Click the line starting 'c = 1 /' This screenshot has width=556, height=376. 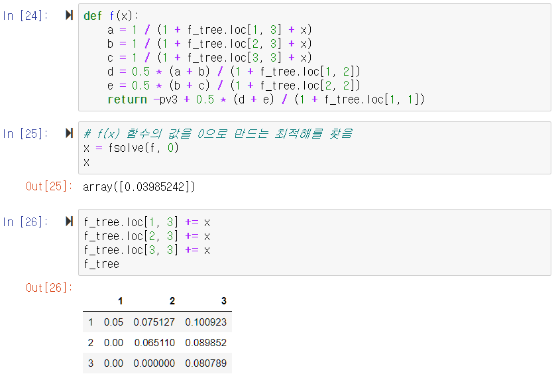209,58
